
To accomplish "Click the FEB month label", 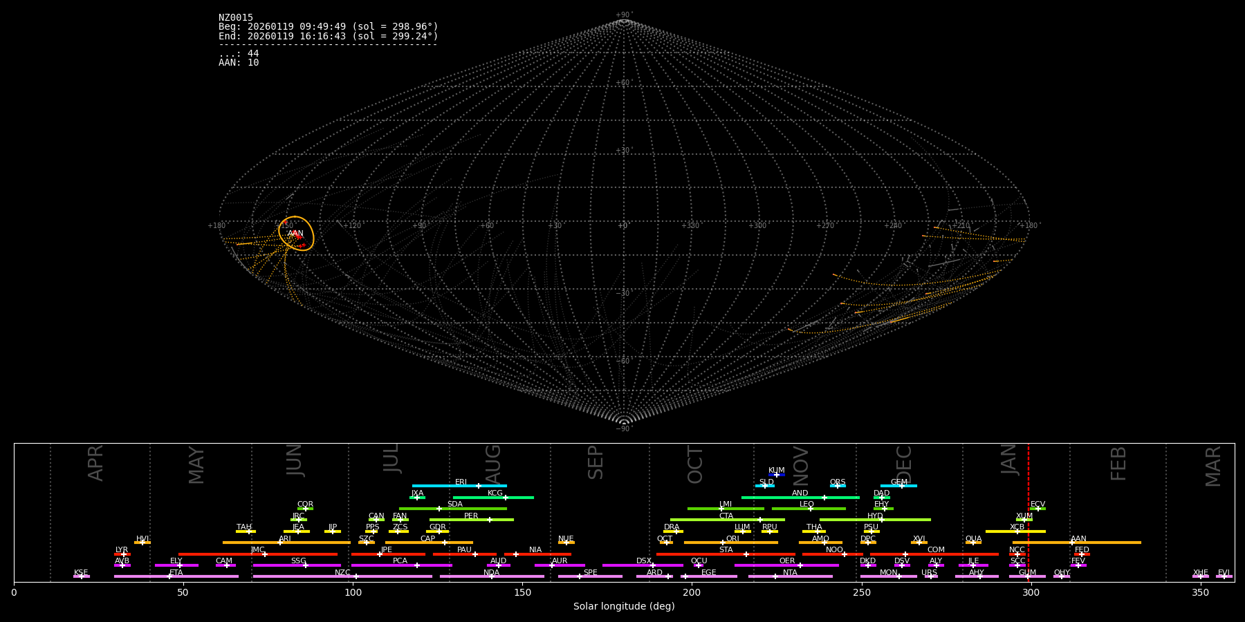I will [1118, 464].
